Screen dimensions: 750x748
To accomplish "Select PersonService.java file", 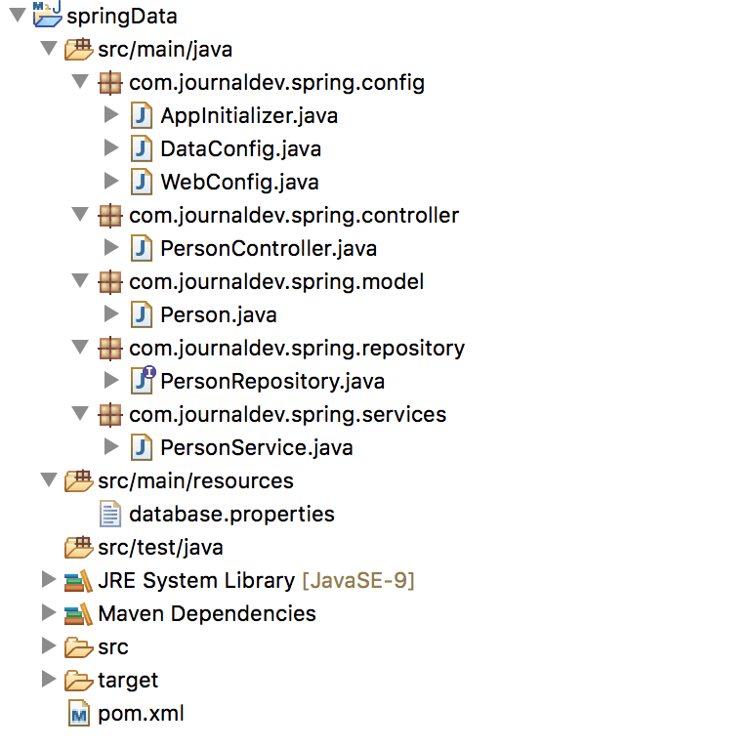I will [x=257, y=447].
